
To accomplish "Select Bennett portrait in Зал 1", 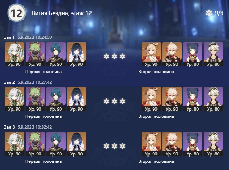I will point(213,54).
